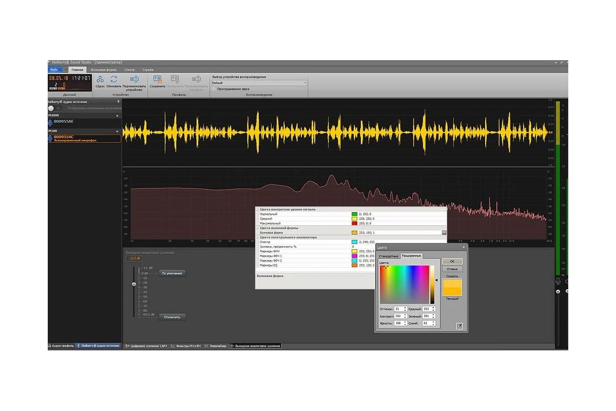Click the analog gain slider handle
616x411 pixels.
pyautogui.click(x=134, y=284)
